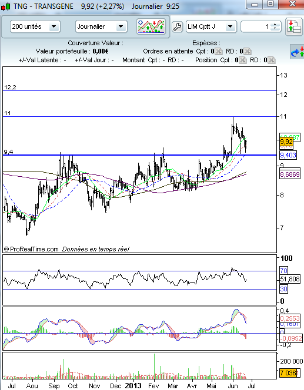Open the indicators and trading systems icon
This screenshot has height=390, width=304.
pos(151,26)
